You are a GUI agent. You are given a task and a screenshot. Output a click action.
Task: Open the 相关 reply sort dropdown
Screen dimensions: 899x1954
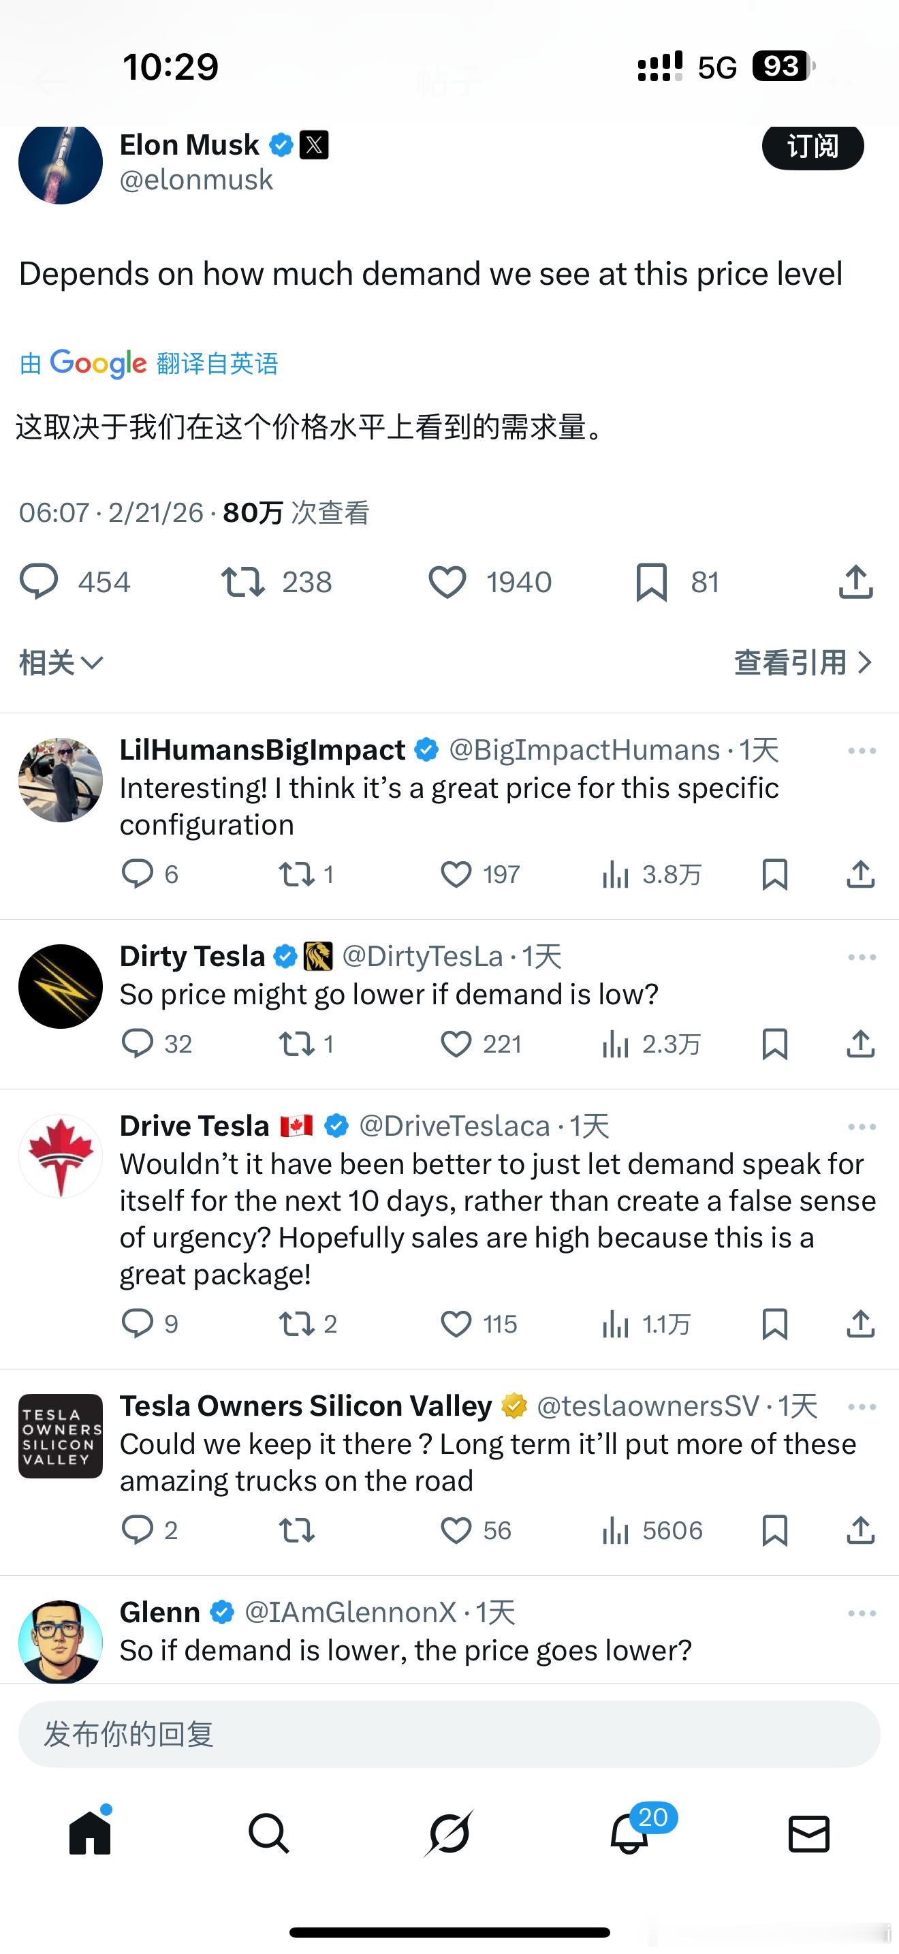pos(61,663)
